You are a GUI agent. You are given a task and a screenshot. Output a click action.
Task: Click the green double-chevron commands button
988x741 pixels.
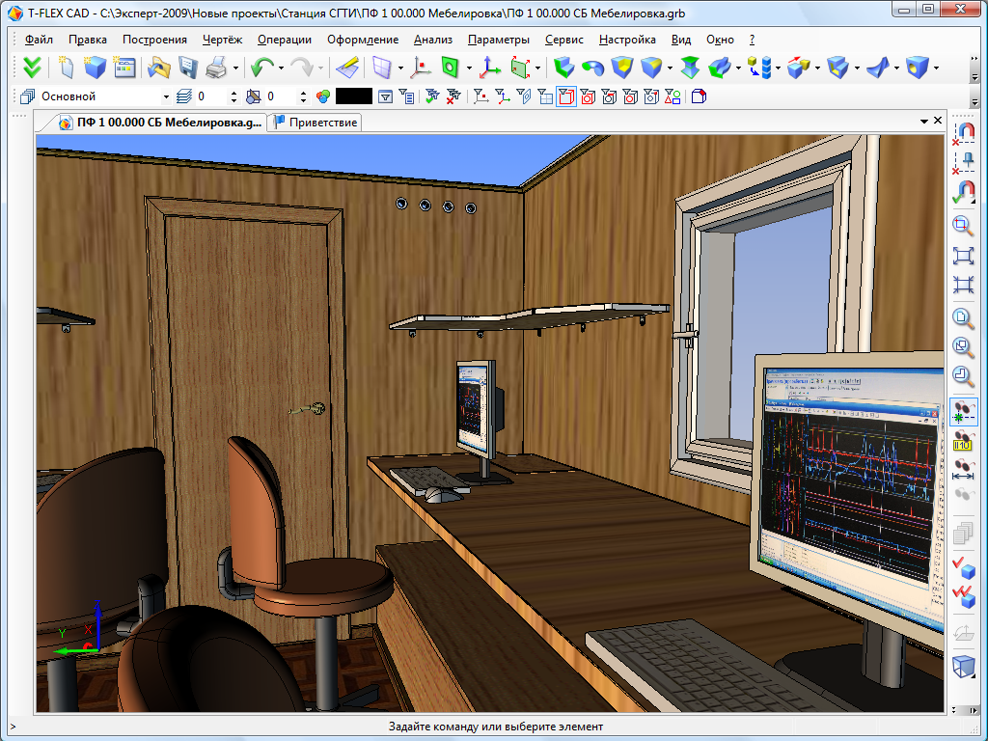[31, 69]
